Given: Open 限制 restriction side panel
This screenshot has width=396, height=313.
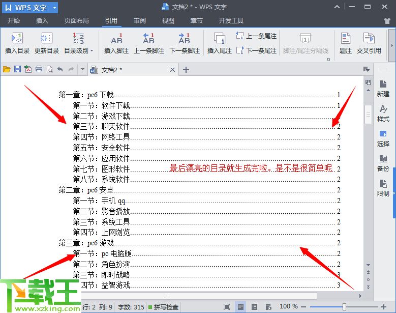Looking at the screenshot, I should [x=383, y=188].
